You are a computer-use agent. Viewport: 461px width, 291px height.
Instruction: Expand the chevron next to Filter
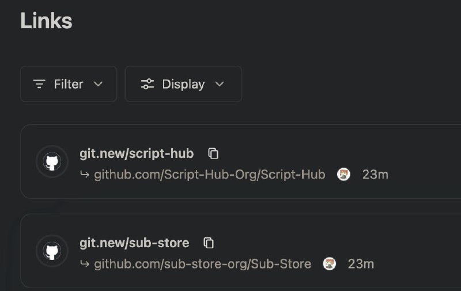98,84
